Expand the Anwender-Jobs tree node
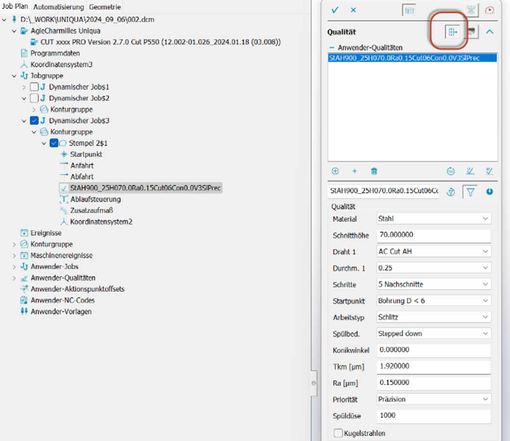The height and width of the screenshot is (441, 510). [14, 267]
